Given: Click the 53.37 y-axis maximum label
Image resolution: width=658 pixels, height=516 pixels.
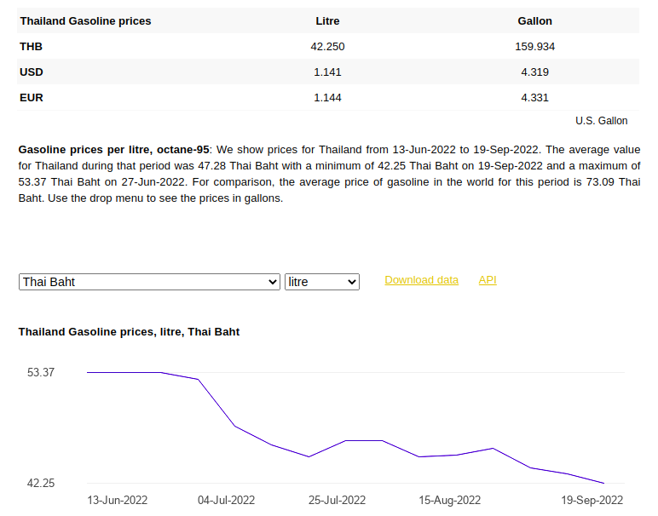Looking at the screenshot, I should coord(41,372).
